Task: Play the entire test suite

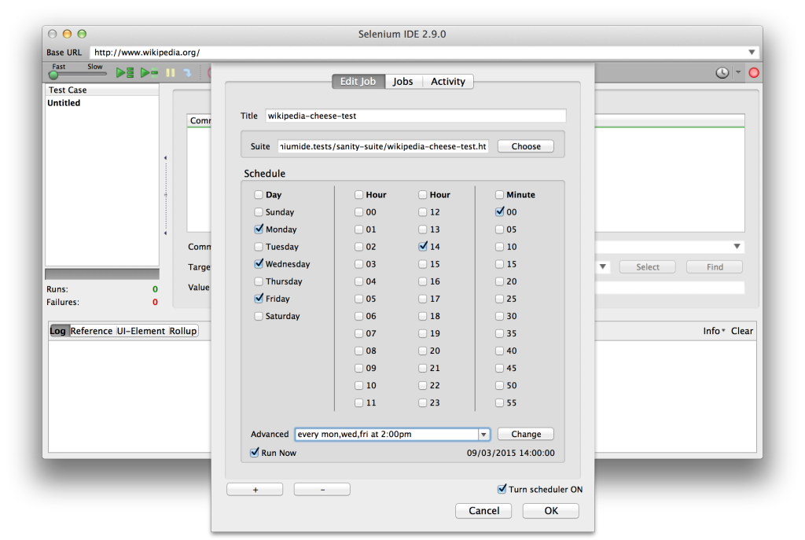Action: (124, 73)
